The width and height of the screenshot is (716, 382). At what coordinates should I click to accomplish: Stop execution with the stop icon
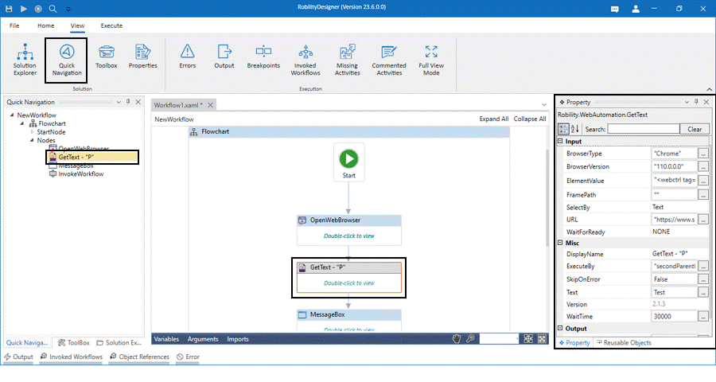point(38,9)
